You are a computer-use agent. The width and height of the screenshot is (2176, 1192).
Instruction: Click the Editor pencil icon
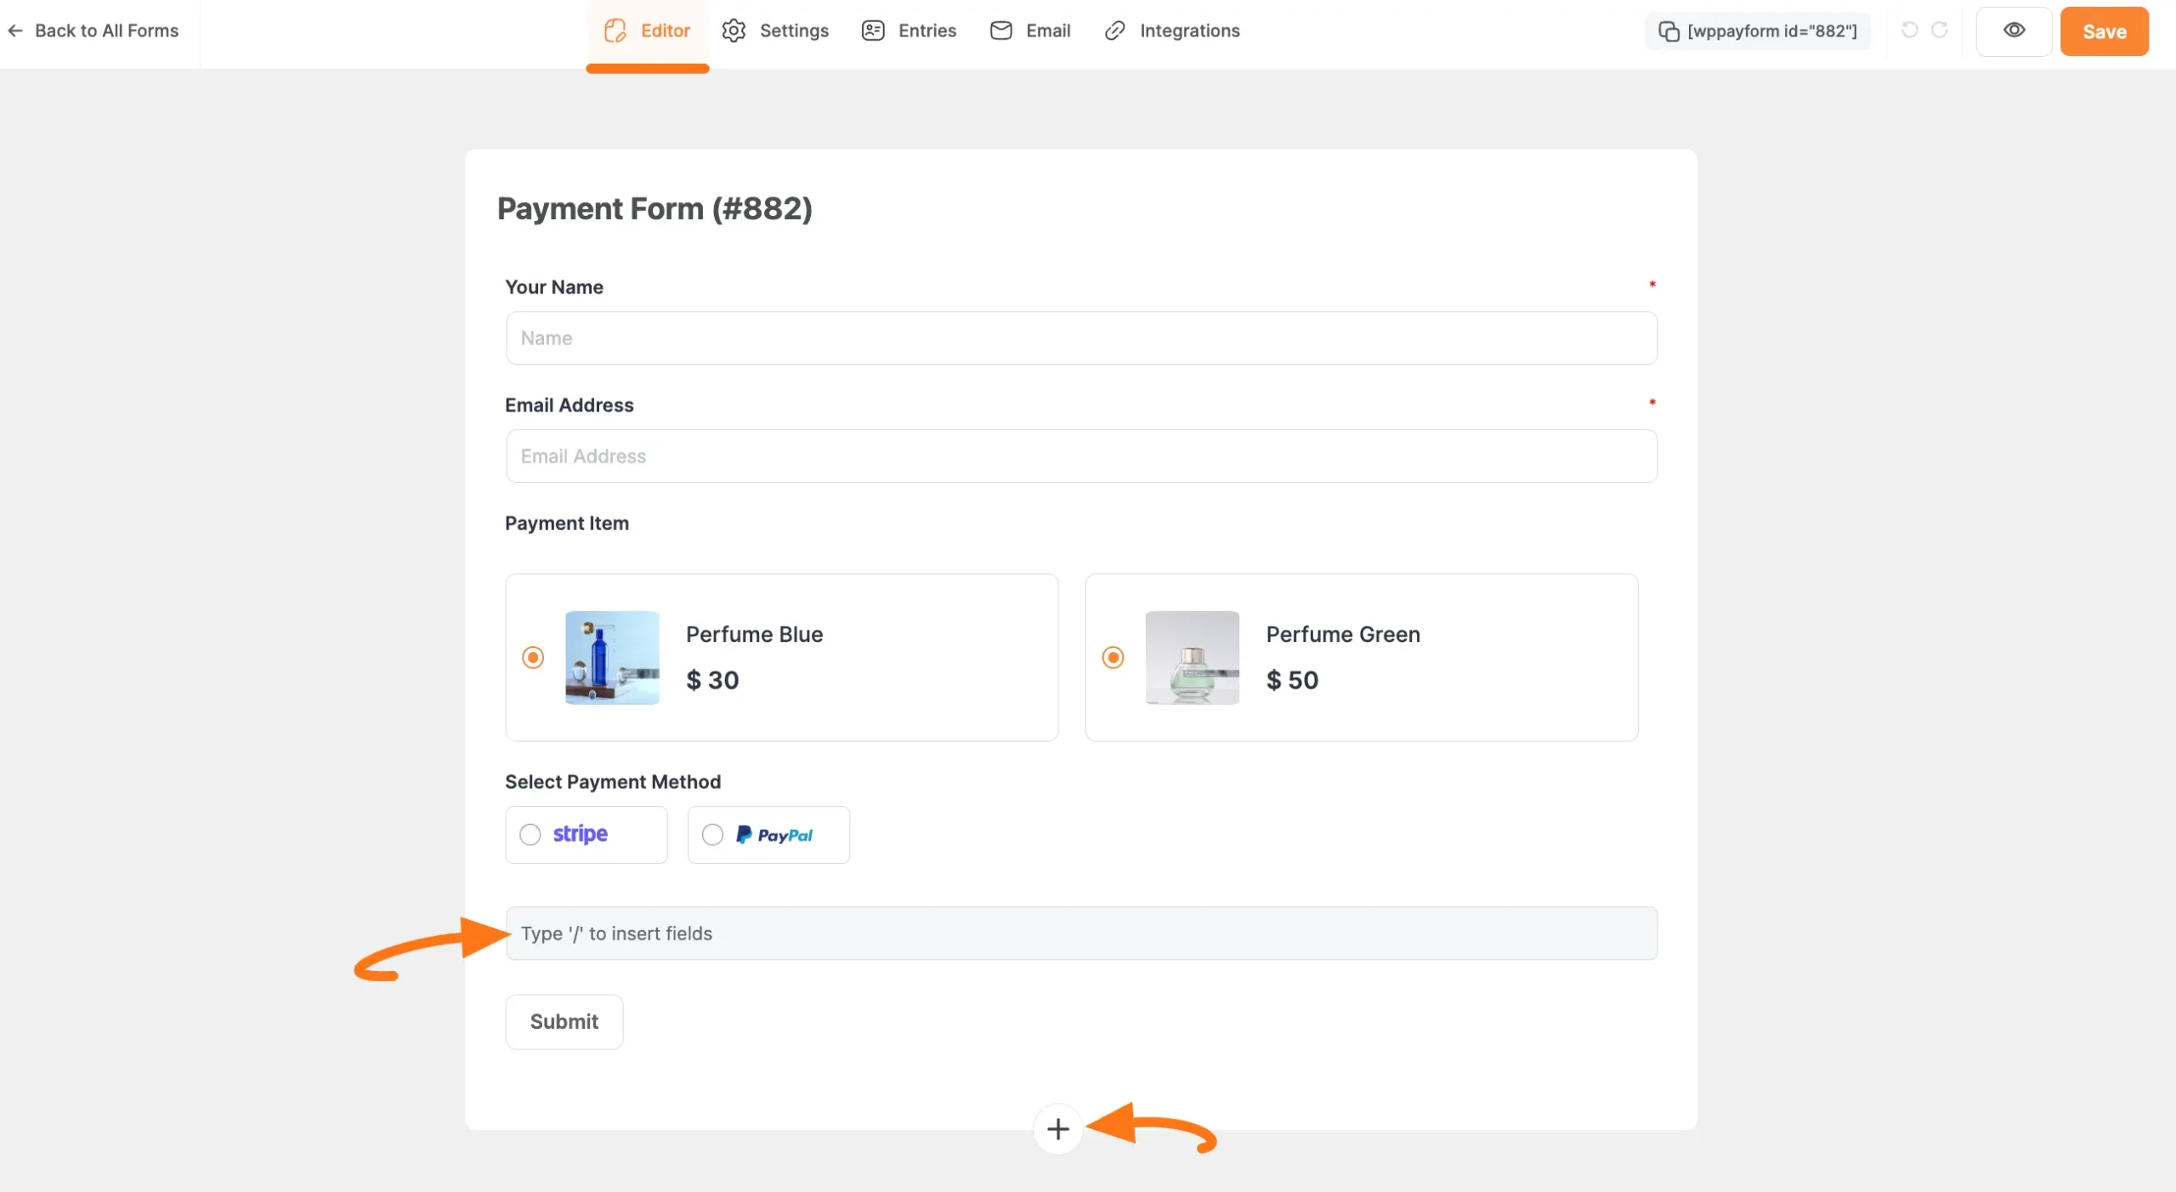(615, 31)
